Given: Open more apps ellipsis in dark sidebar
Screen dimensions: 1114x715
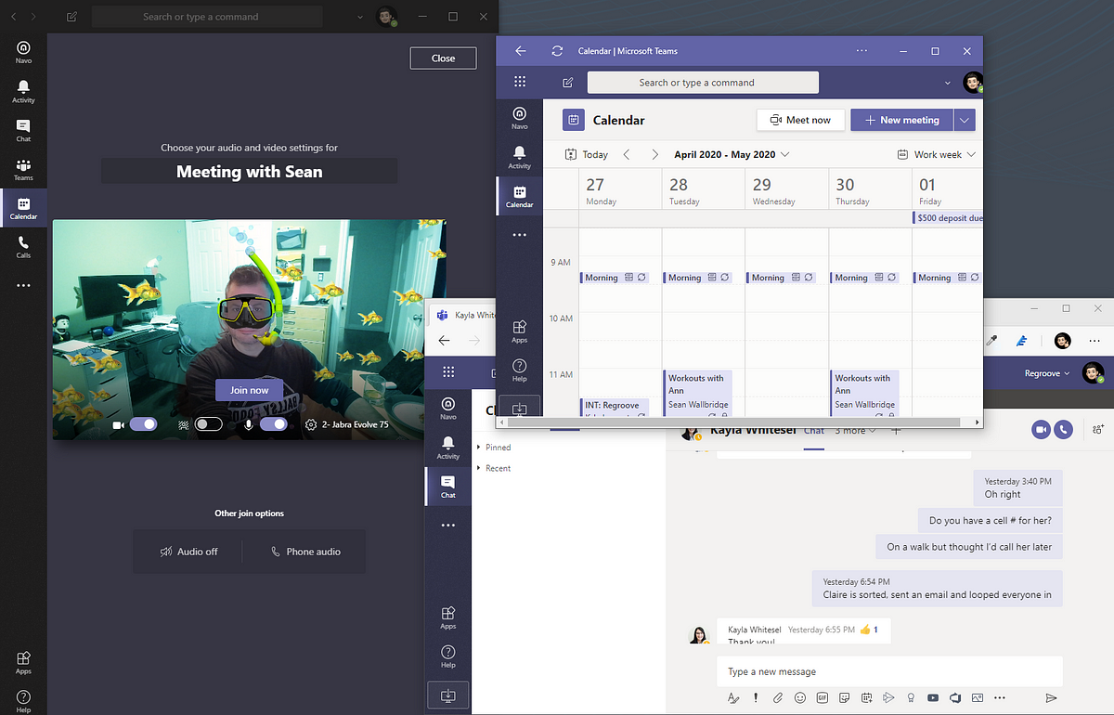Looking at the screenshot, I should [23, 286].
